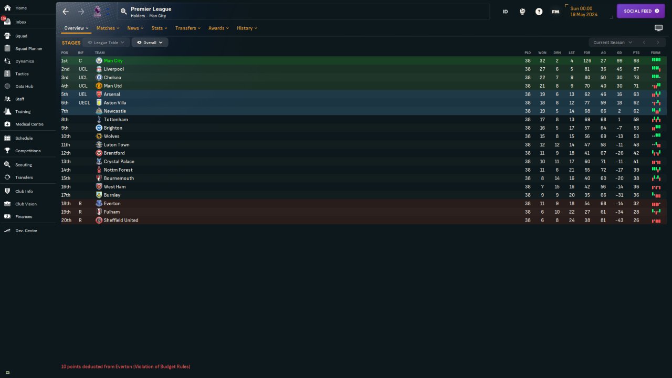The width and height of the screenshot is (672, 378).
Task: Open the Finances sidebar icon
Action: (x=7, y=217)
